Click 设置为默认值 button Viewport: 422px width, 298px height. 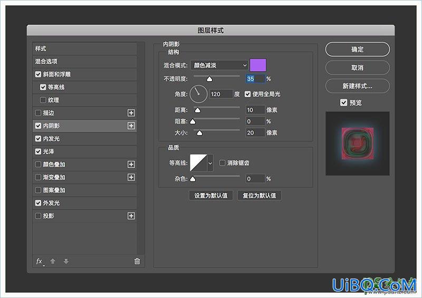210,196
